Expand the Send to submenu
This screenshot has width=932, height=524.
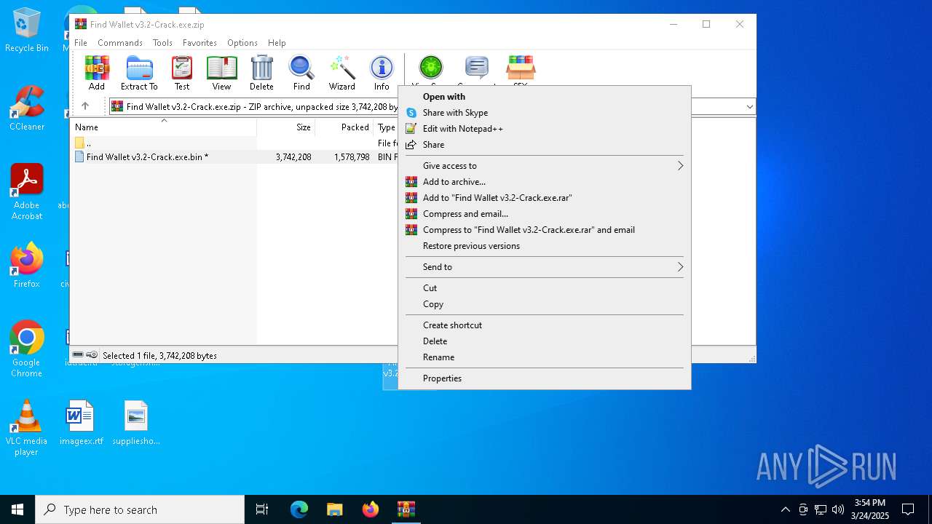click(545, 267)
